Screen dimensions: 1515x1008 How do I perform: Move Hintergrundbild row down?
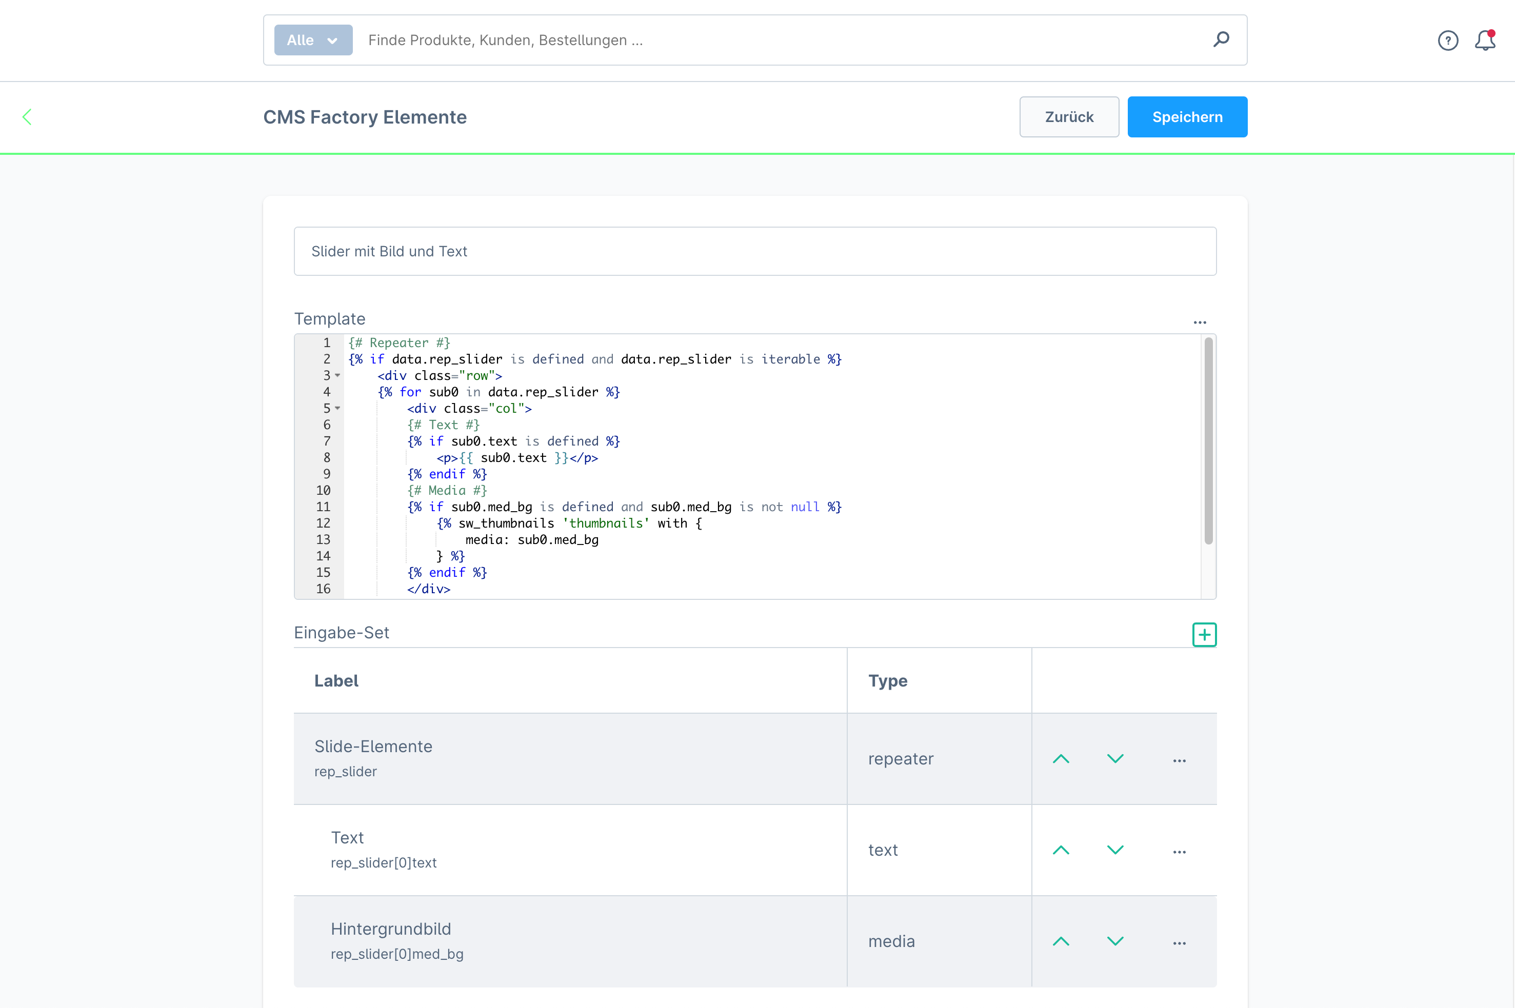(1115, 942)
